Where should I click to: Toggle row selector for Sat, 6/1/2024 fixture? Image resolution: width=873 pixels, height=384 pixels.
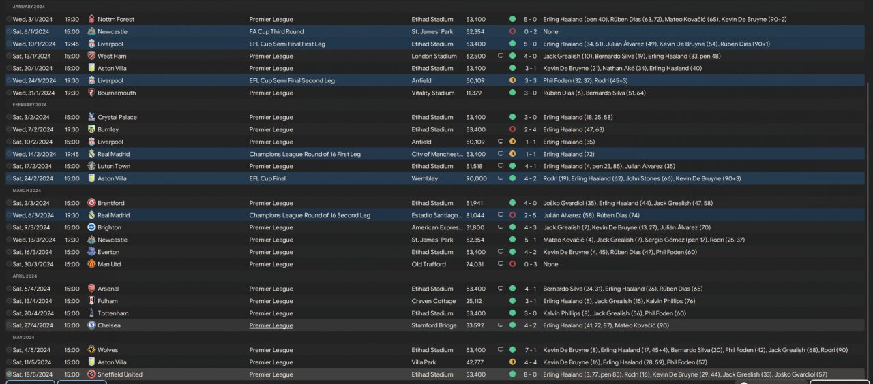coord(10,31)
